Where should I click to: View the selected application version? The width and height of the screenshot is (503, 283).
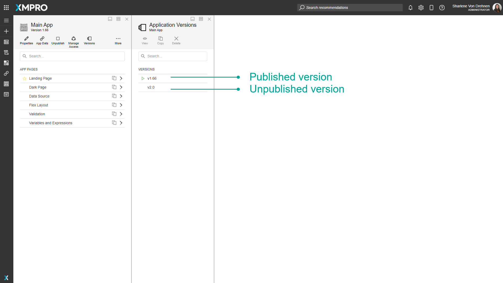click(145, 40)
